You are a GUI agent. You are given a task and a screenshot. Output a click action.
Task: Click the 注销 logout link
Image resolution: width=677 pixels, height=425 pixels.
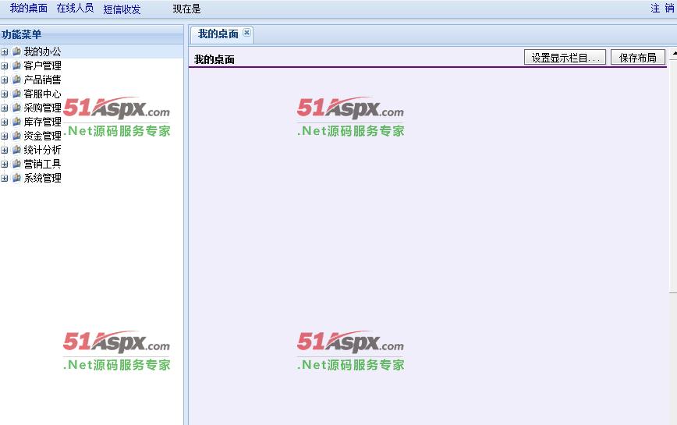(663, 9)
